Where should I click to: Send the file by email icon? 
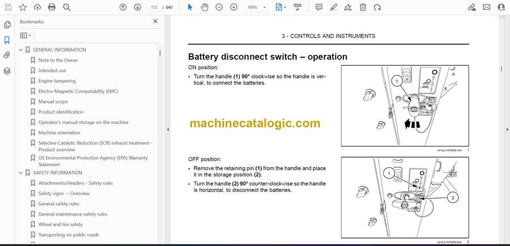[x=487, y=7]
